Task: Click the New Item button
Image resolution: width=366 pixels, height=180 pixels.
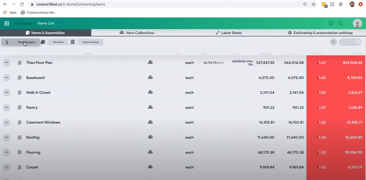Action: tap(58, 42)
